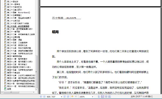Click bookmark panel scroll-left arrow
Image resolution: width=162 pixels, height=99 pixels.
click(2, 92)
